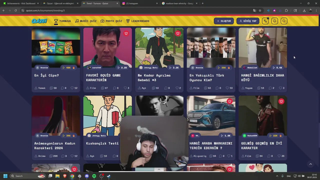Open the Quizei logo home link
Image resolution: width=320 pixels, height=180 pixels.
point(39,21)
